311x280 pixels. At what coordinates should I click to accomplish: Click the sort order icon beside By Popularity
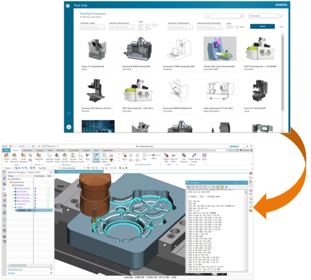tap(281, 16)
